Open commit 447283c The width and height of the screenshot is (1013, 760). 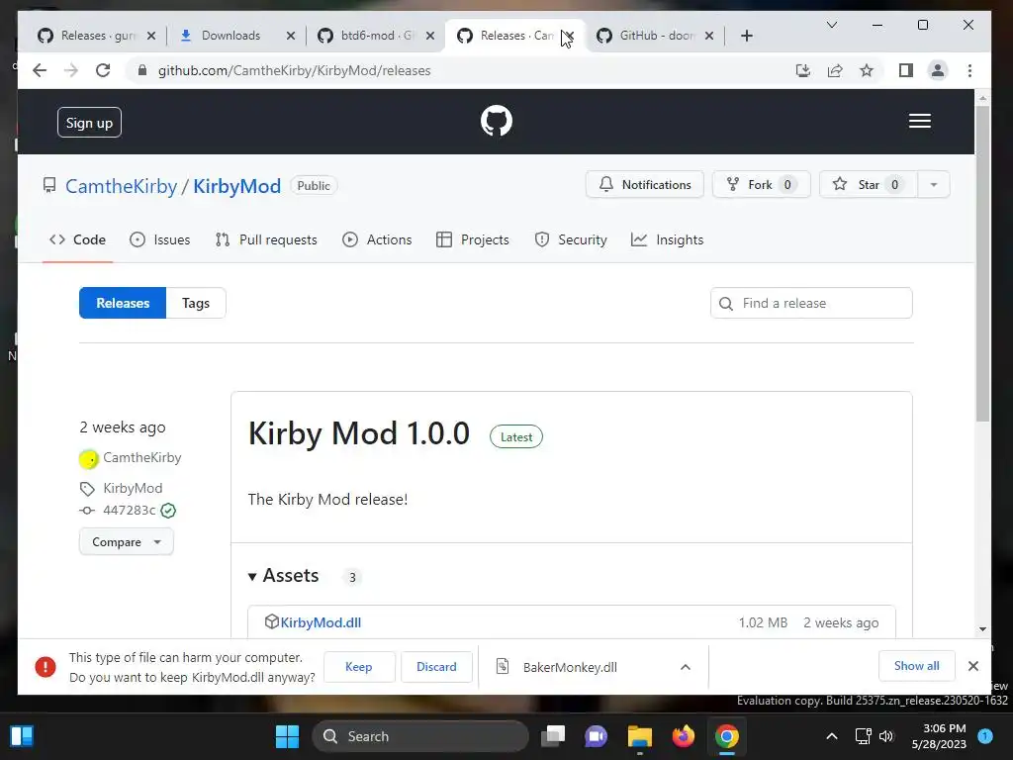click(x=130, y=511)
